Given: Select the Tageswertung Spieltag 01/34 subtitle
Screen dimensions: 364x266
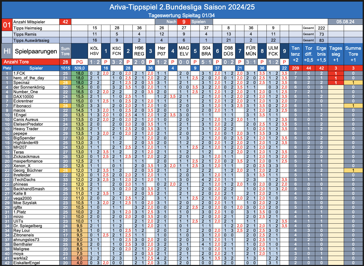Looking at the screenshot, I should pyautogui.click(x=181, y=15).
